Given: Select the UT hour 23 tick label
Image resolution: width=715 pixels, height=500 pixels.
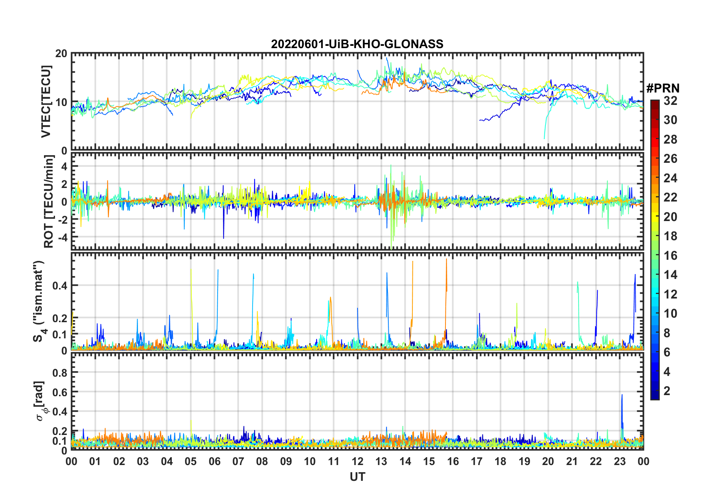Looking at the screenshot, I should pos(620,462).
